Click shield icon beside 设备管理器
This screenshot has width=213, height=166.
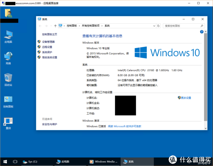coord(39,41)
